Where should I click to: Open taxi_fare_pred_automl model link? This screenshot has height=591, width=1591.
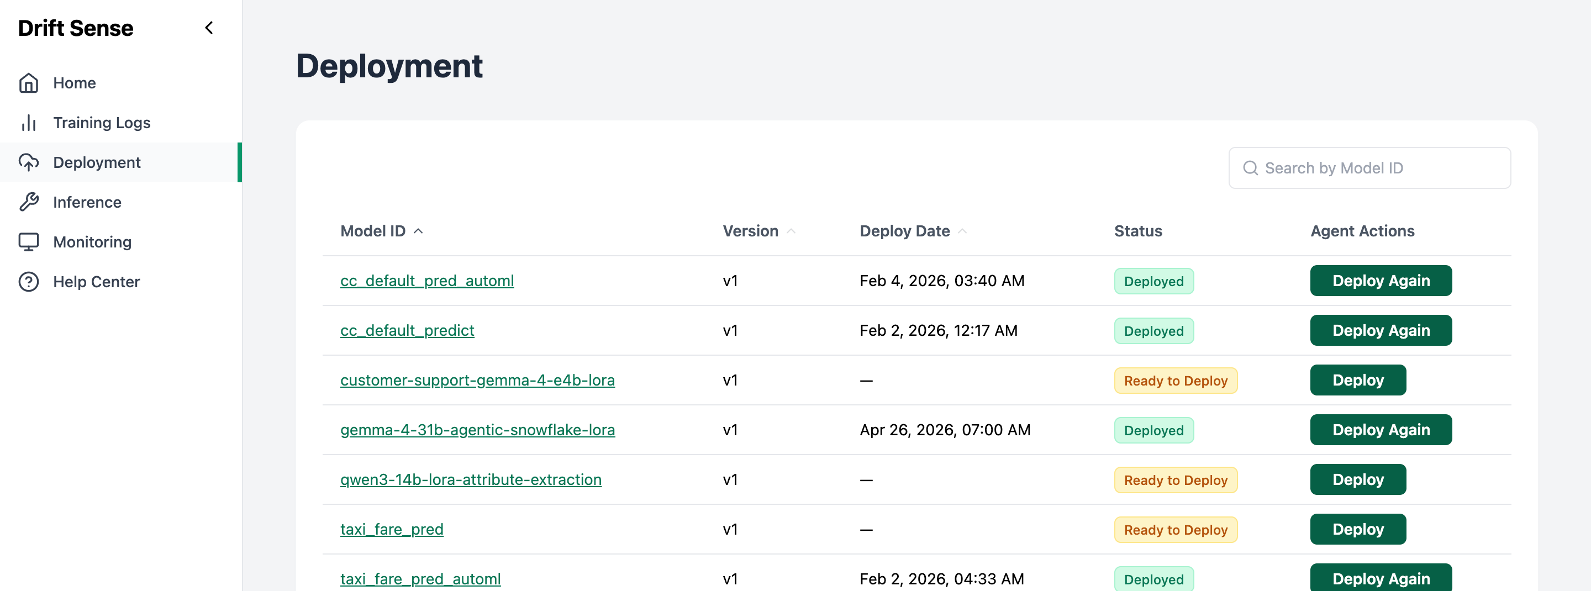click(420, 579)
